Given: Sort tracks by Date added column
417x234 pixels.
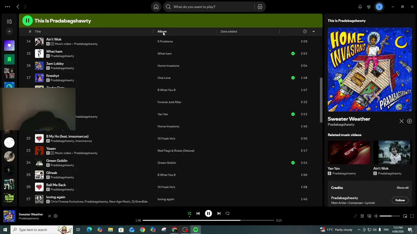Looking at the screenshot, I should click(229, 32).
